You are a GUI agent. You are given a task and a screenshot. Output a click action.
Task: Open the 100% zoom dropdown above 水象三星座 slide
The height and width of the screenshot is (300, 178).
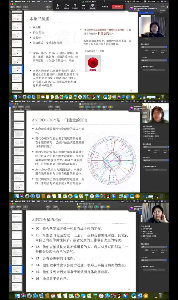tap(18, 7)
